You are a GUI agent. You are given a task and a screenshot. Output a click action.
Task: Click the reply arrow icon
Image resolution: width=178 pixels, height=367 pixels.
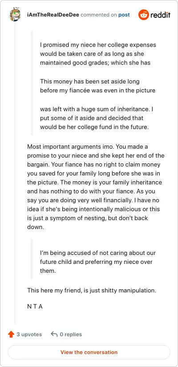[x=54, y=334]
